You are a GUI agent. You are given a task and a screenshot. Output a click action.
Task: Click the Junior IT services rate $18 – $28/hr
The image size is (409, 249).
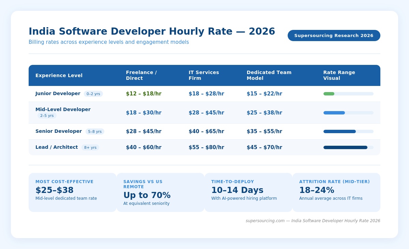pos(207,94)
